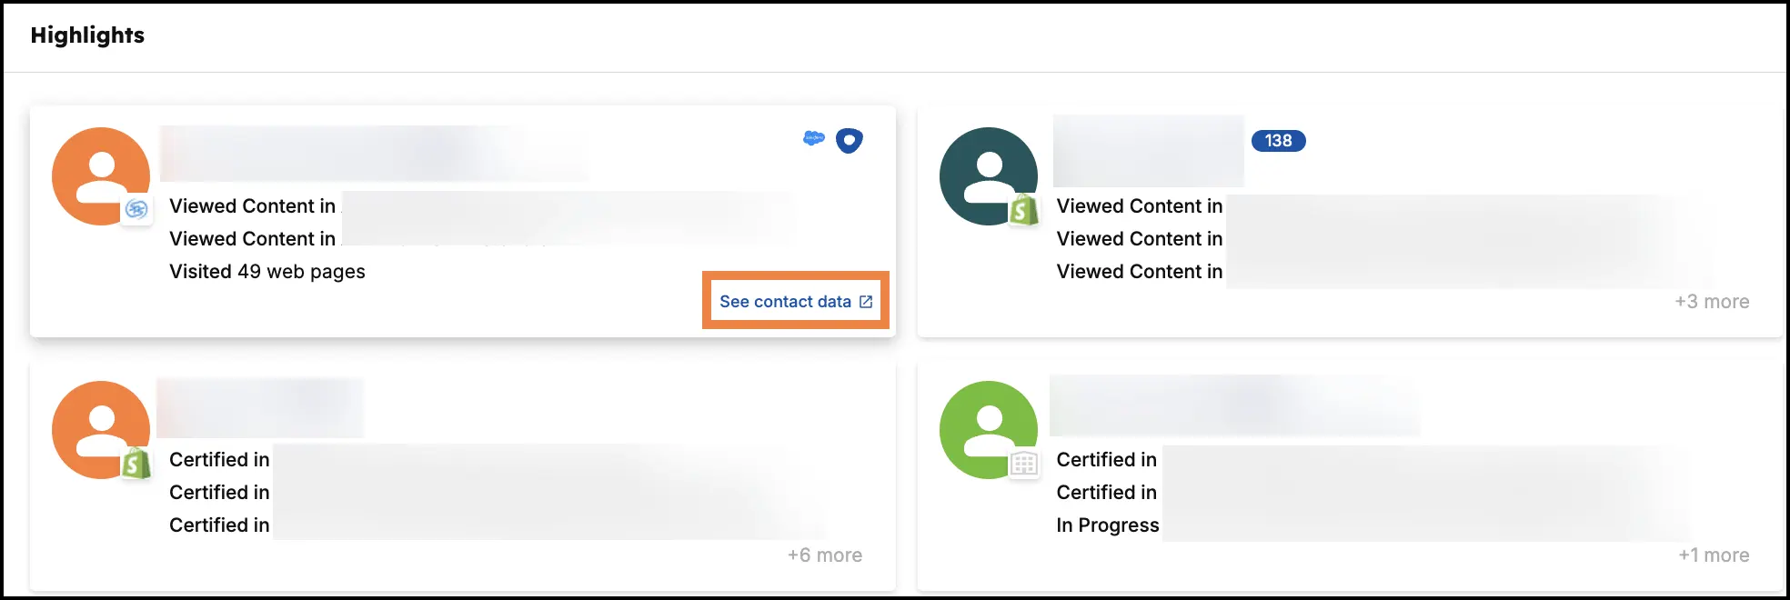Expand the +3 more activities
This screenshot has height=600, width=1790.
point(1712,302)
